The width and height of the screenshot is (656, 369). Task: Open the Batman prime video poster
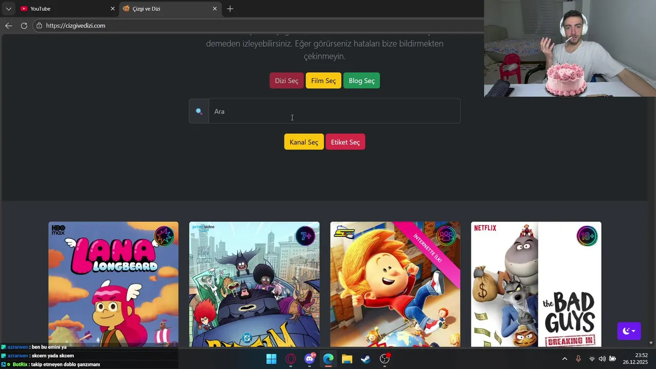254,284
